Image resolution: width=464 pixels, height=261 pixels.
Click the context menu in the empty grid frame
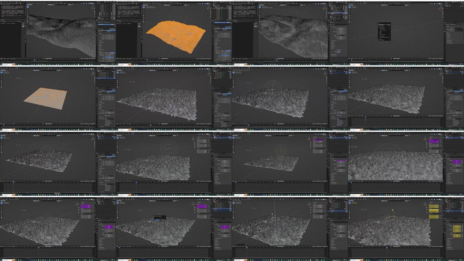click(x=384, y=31)
